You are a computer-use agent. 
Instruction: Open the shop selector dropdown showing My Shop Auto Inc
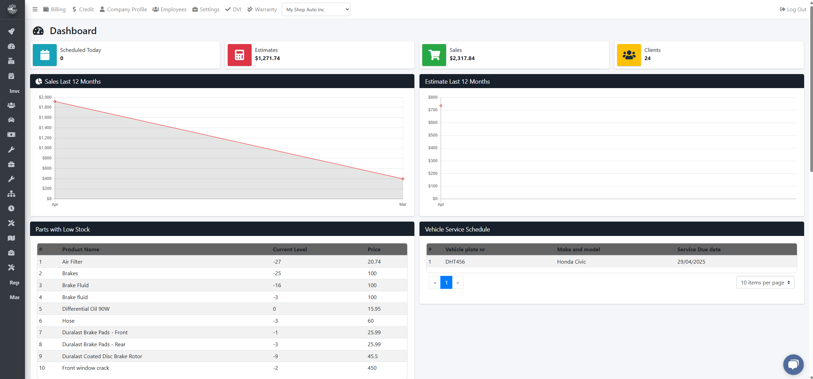[316, 9]
